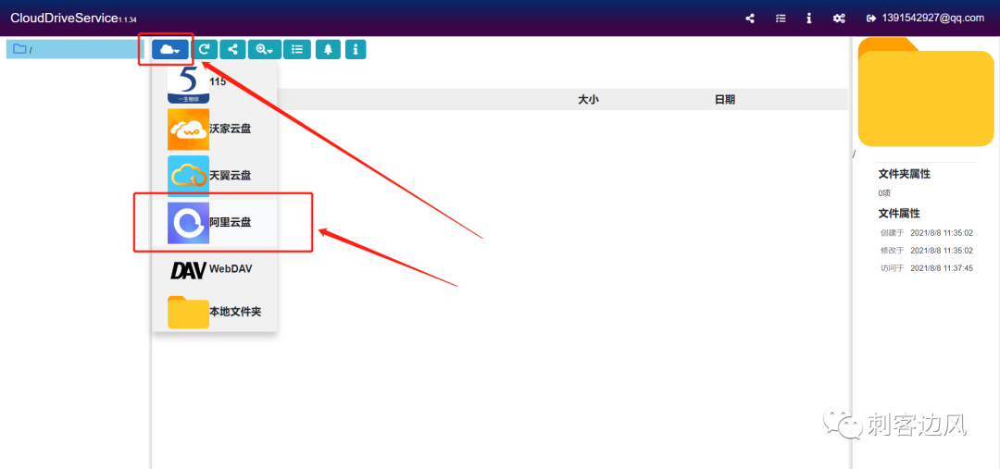Click the 阿里云盘 purple logo icon
The width and height of the screenshot is (1000, 469).
click(188, 223)
